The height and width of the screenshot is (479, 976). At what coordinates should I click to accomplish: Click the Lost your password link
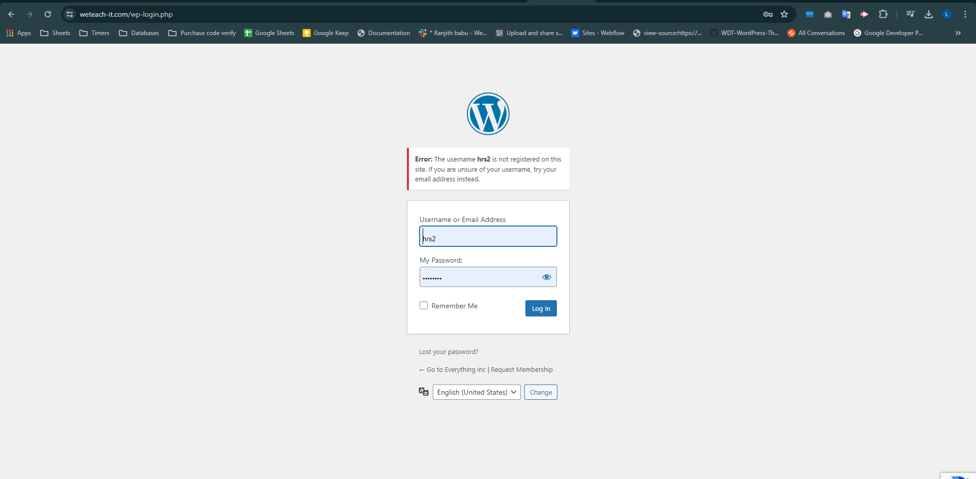click(x=449, y=352)
